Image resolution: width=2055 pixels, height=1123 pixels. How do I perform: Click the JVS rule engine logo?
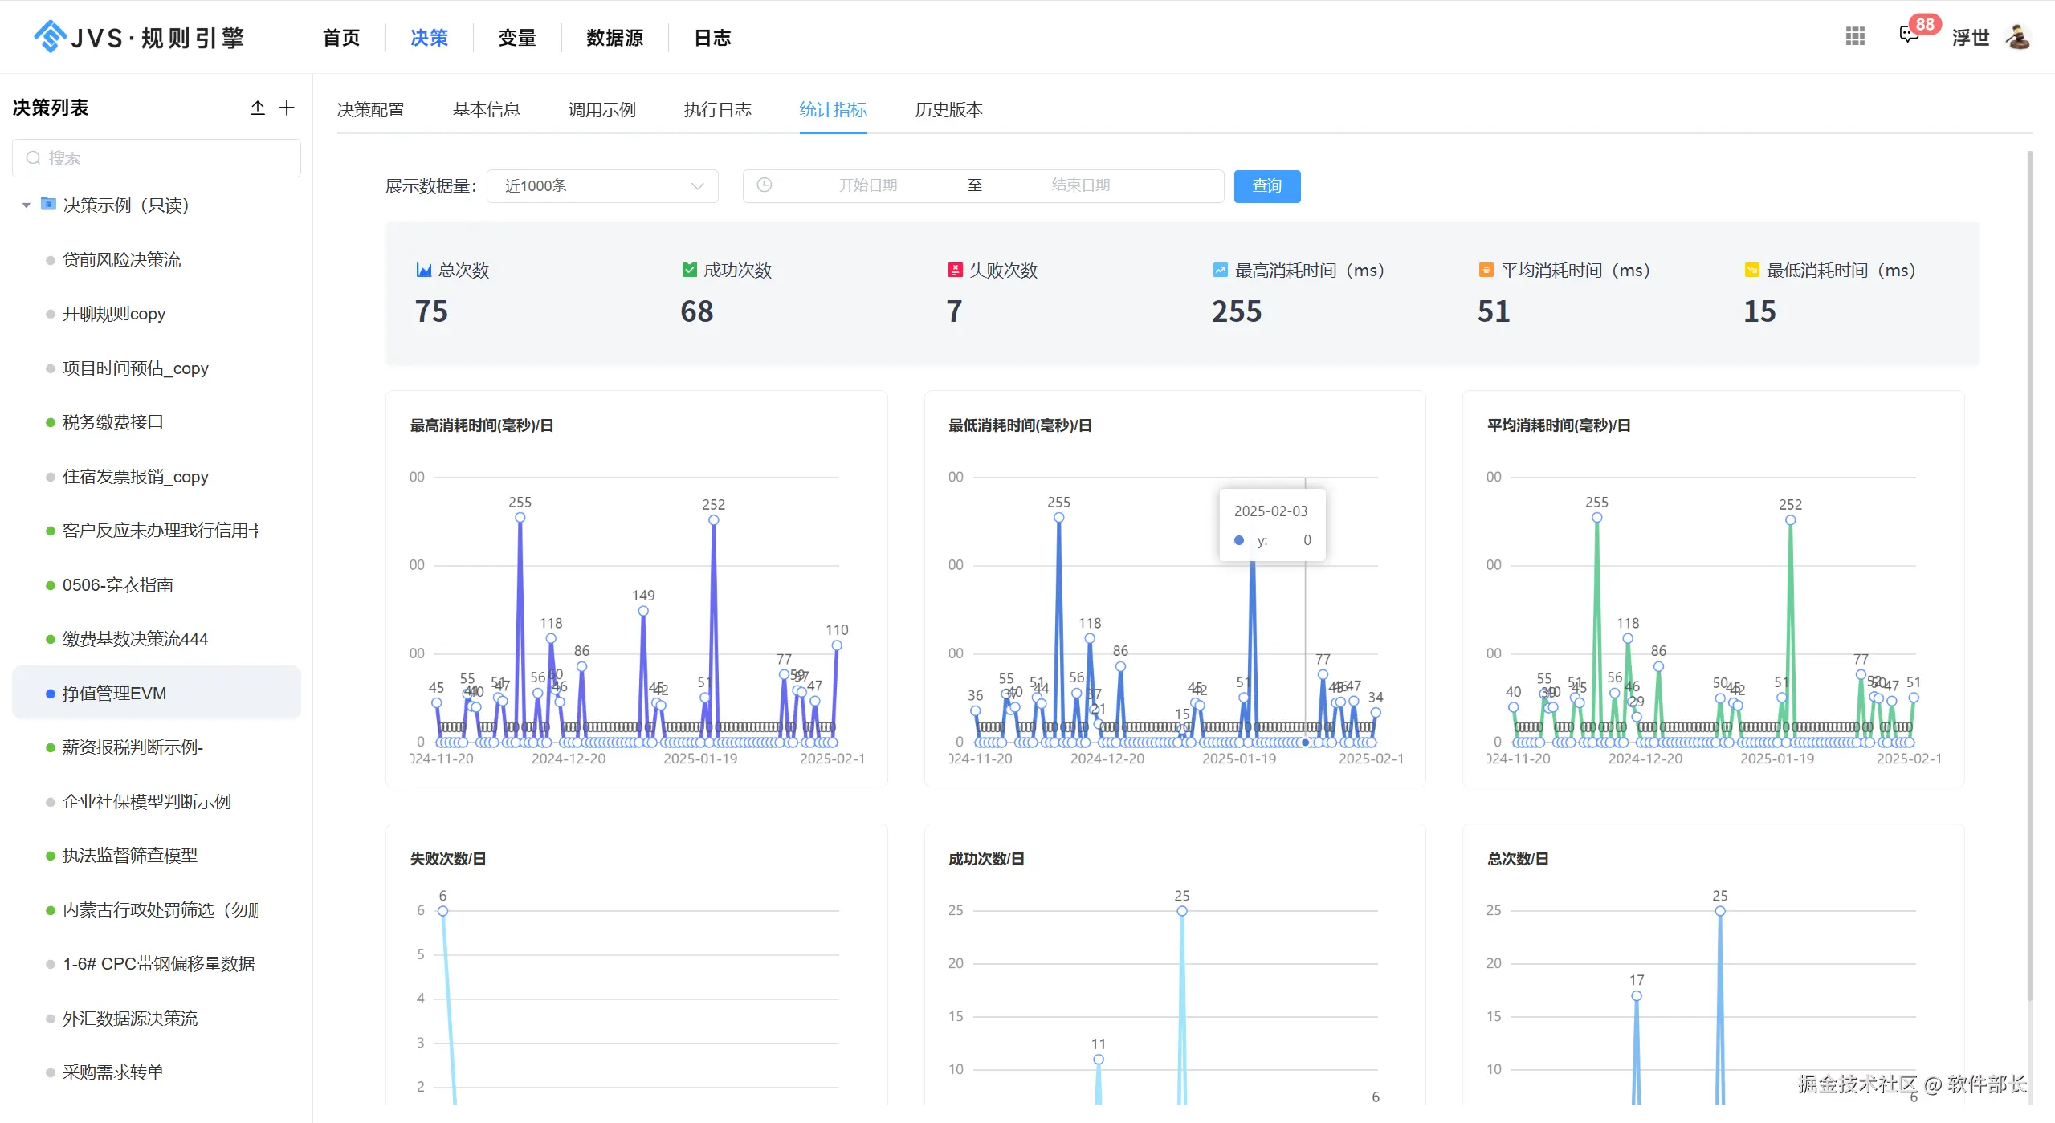coord(138,37)
